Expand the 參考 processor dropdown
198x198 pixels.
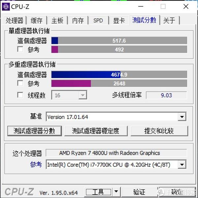pyautogui.click(x=182, y=165)
